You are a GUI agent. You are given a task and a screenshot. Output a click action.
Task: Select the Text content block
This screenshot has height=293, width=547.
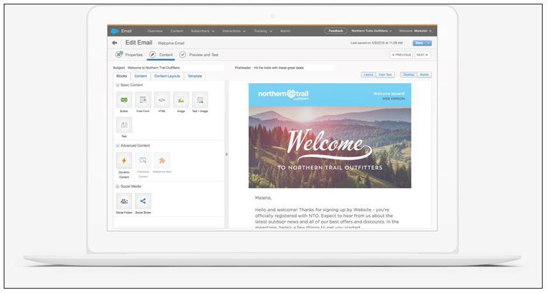pyautogui.click(x=124, y=124)
